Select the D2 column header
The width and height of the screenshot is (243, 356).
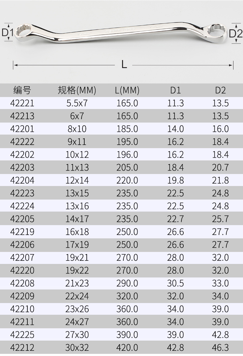[220, 90]
